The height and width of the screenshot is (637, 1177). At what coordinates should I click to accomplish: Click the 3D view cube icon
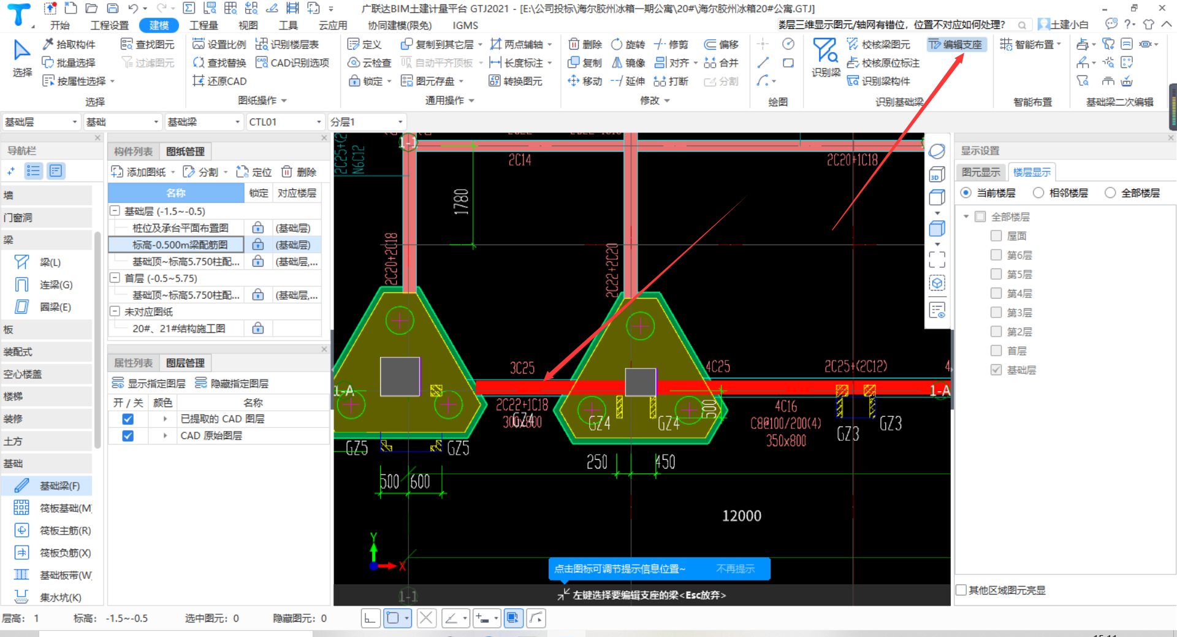(x=936, y=175)
